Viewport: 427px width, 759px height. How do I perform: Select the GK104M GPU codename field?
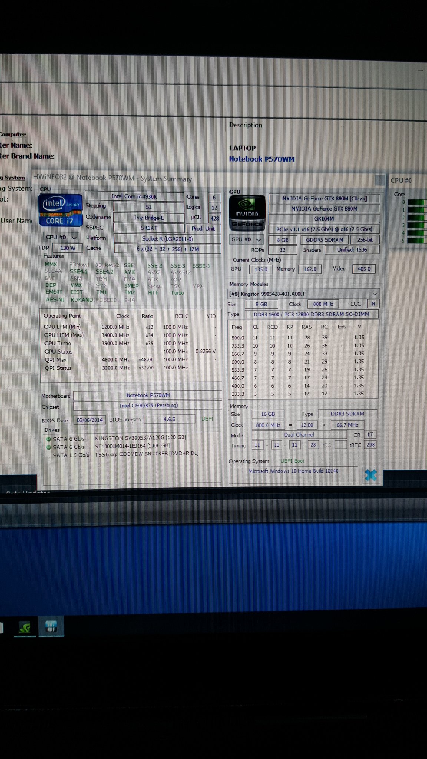pos(324,219)
